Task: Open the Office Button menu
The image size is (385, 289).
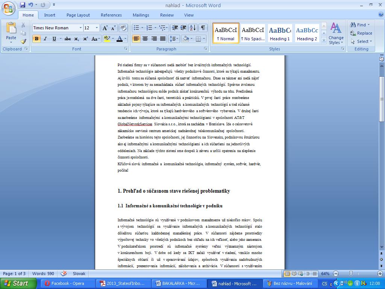Action: click(x=8, y=8)
